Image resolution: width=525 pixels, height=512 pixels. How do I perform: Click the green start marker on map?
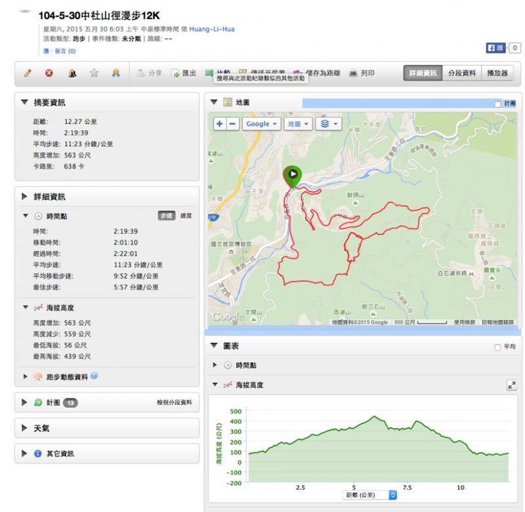click(293, 176)
